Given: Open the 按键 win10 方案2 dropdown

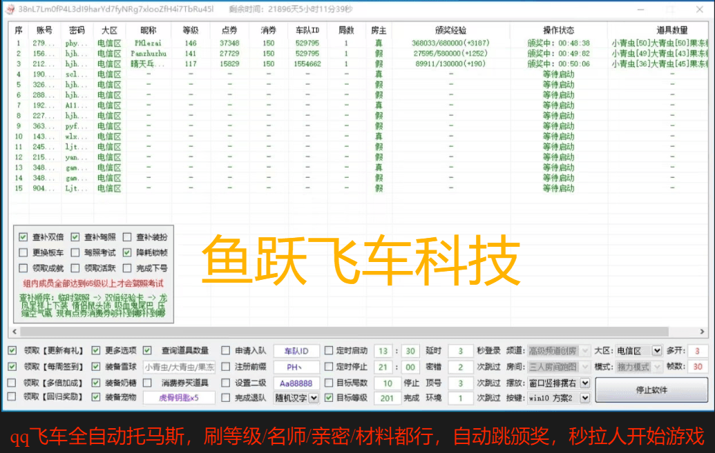Looking at the screenshot, I should coord(559,398).
